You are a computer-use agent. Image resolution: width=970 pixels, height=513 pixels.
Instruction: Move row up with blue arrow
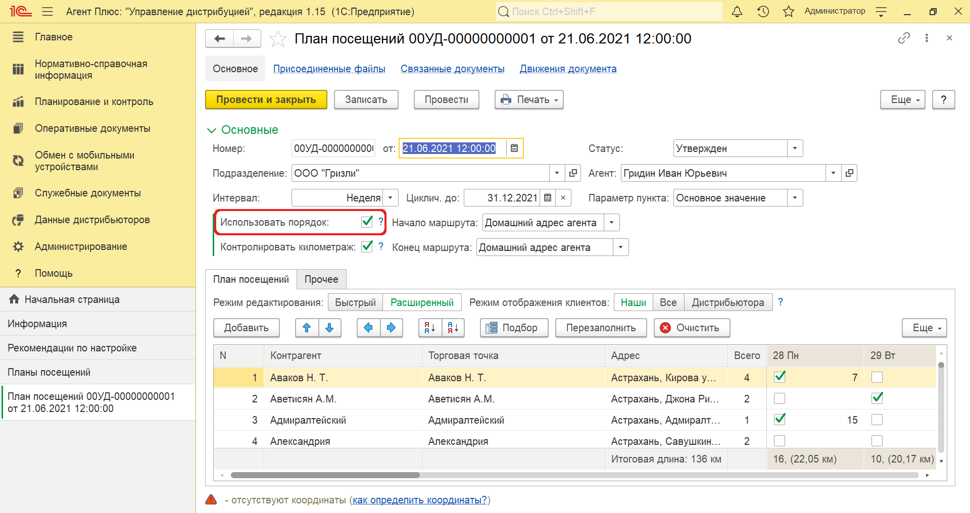click(307, 328)
